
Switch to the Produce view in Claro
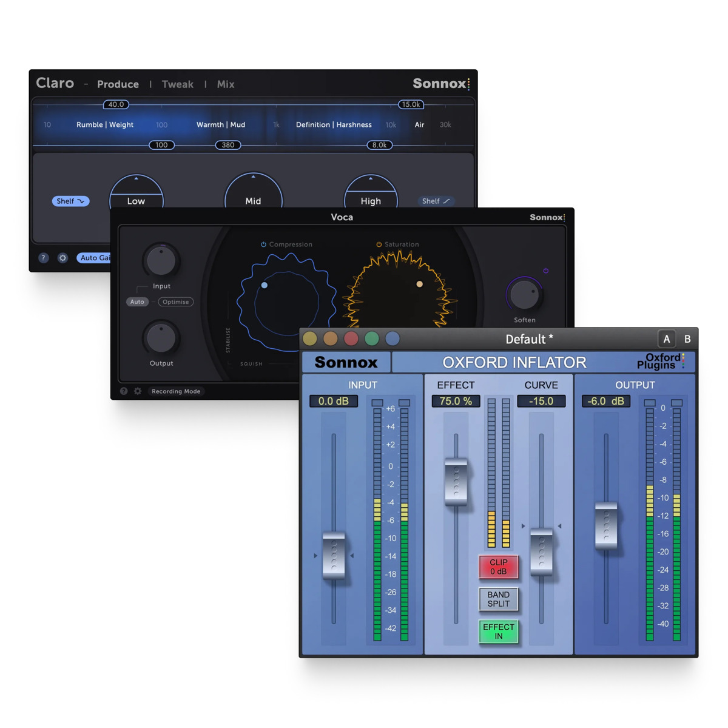(118, 84)
